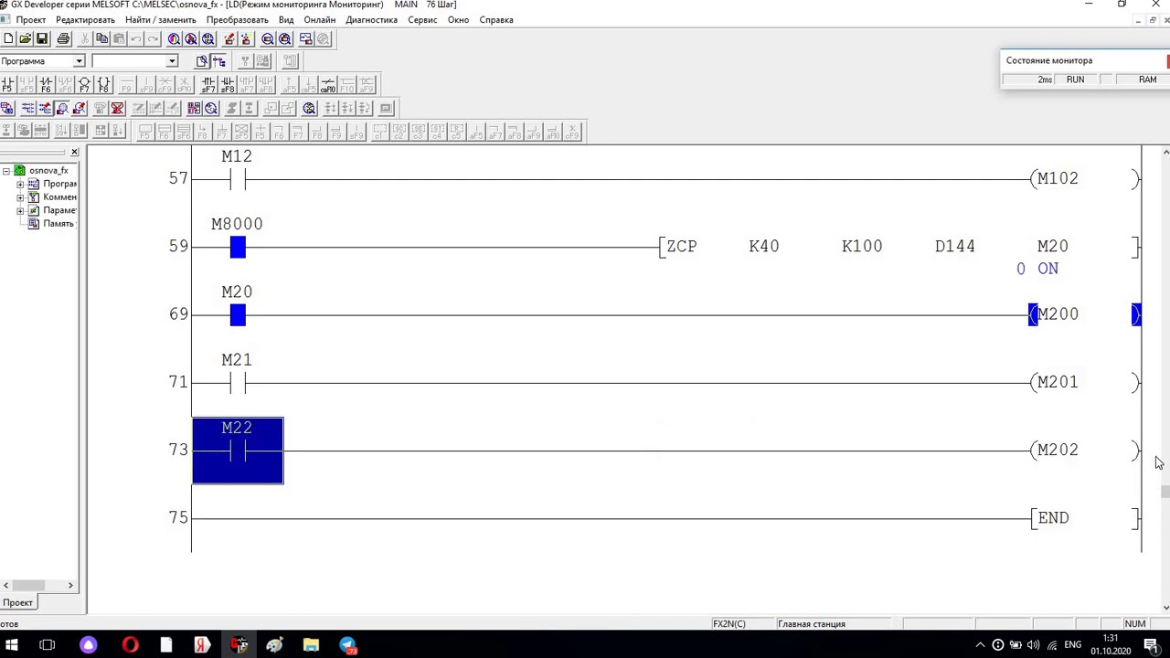This screenshot has height=658, width=1170.
Task: Insert normally open contact (F5 icon)
Action: [7, 84]
